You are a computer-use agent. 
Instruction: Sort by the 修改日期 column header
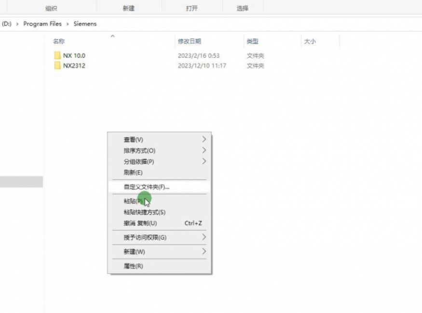189,41
